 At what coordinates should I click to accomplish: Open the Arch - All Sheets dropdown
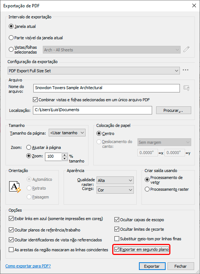tap(112, 50)
